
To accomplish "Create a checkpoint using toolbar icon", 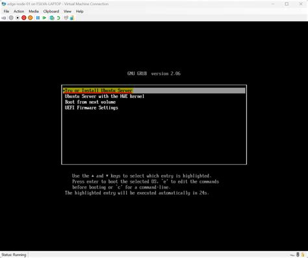I will click(x=52, y=18).
